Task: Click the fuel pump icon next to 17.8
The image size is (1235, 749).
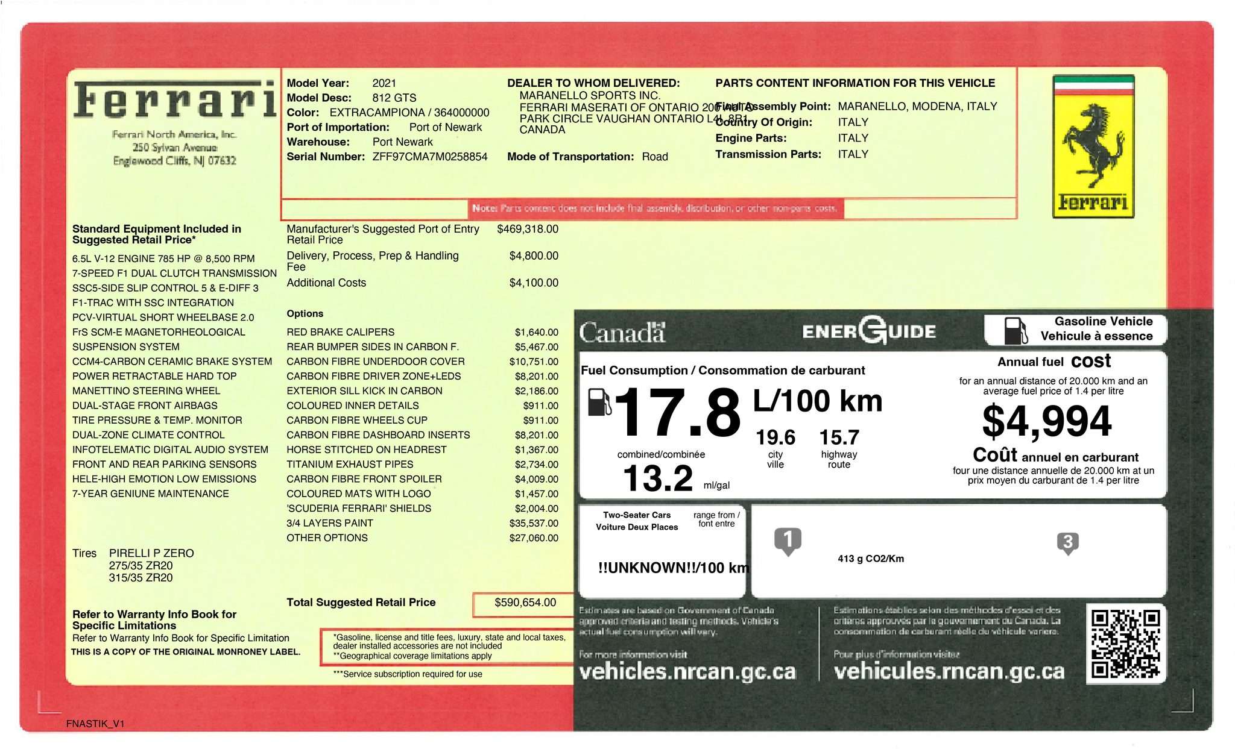Action: point(599,403)
